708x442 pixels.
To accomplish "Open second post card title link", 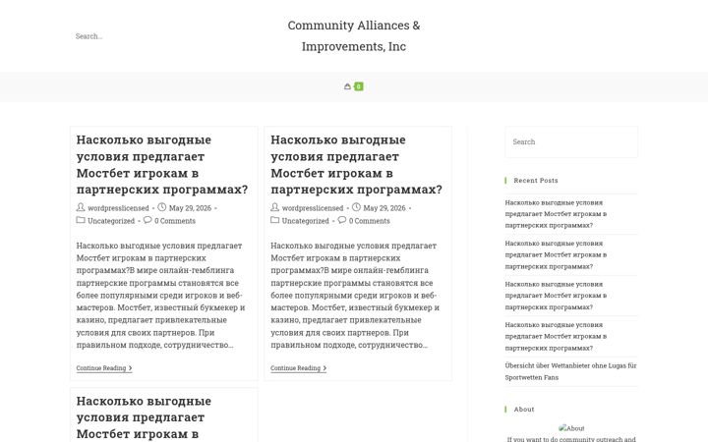I will (x=356, y=165).
